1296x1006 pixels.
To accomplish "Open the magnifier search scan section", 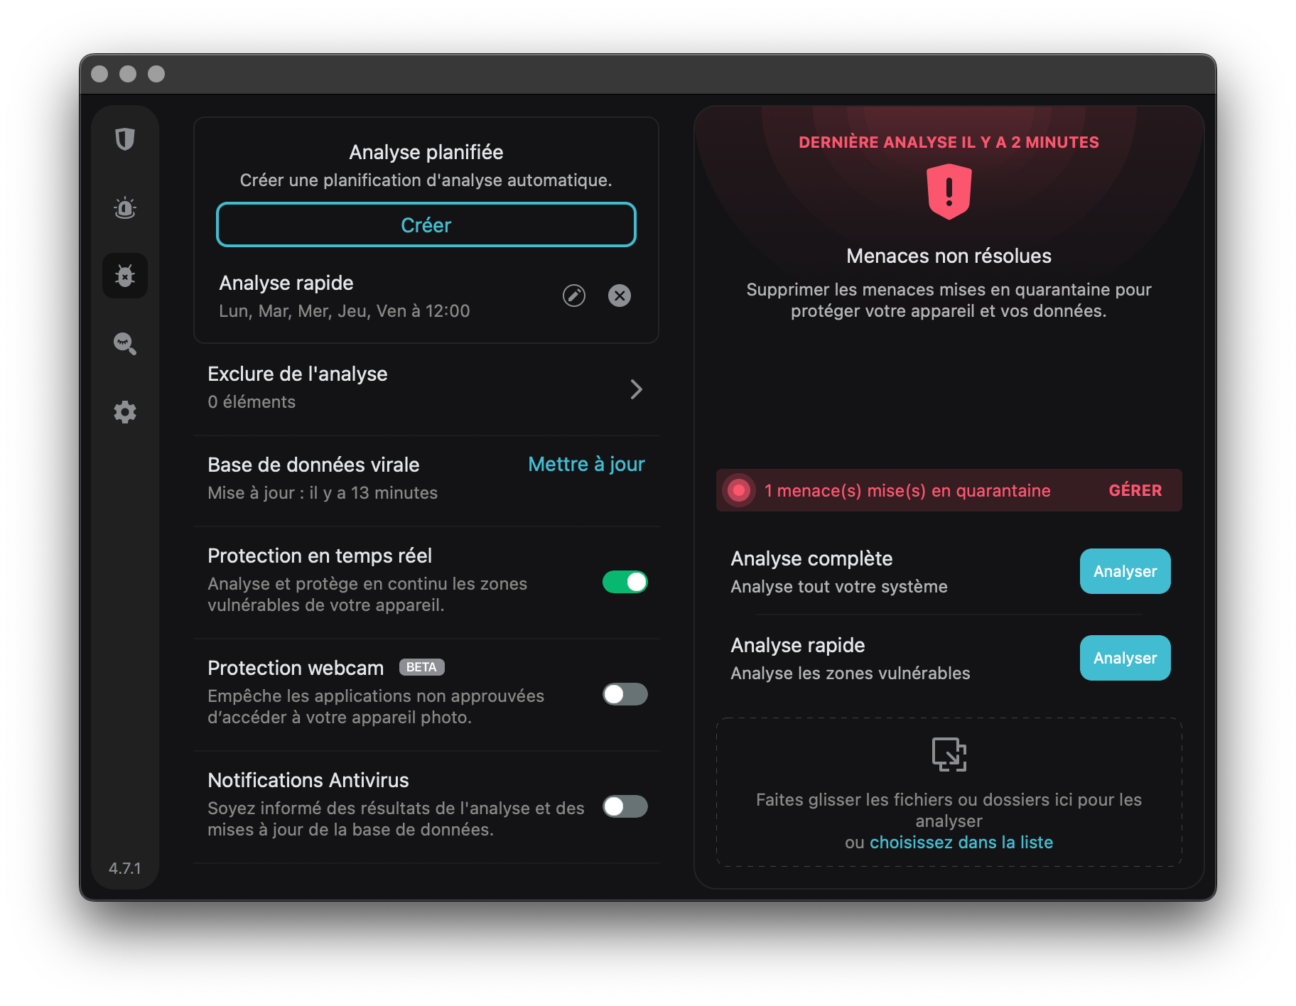I will coord(125,344).
